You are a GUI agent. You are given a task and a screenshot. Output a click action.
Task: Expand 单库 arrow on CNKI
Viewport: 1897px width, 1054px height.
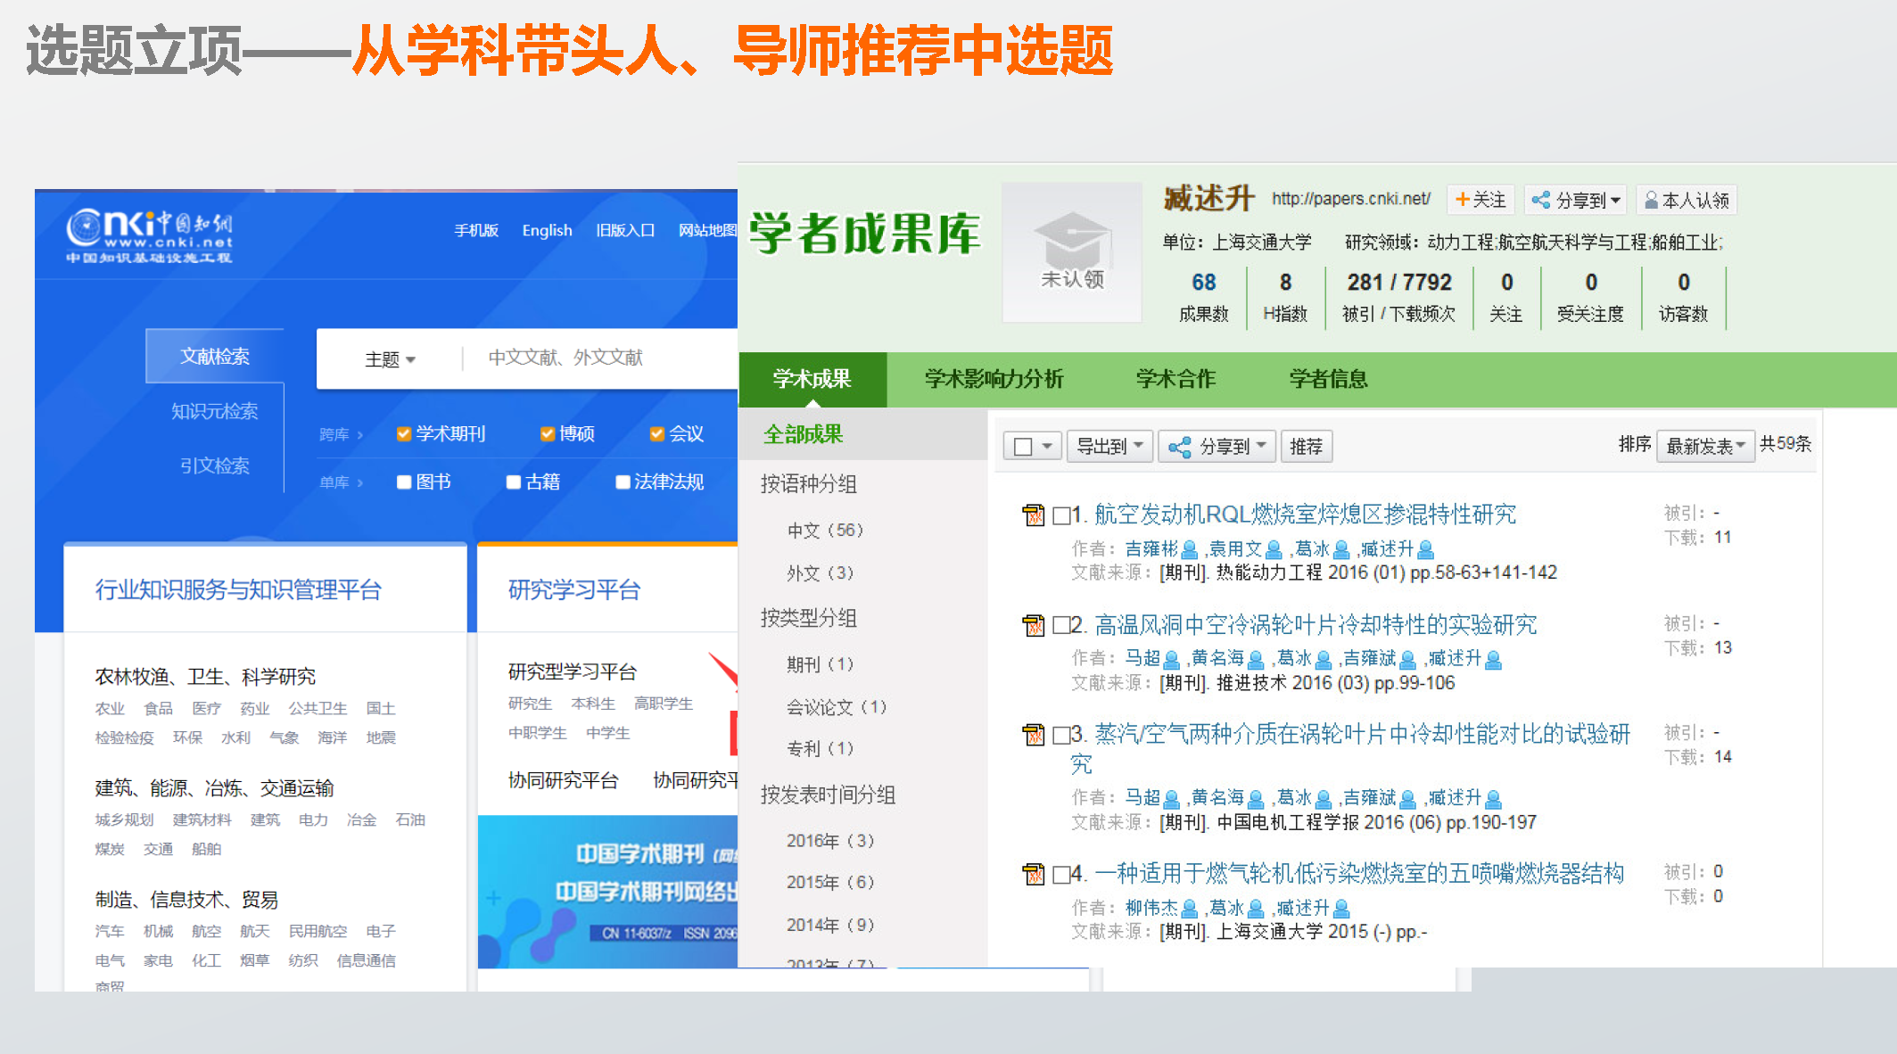tap(360, 483)
